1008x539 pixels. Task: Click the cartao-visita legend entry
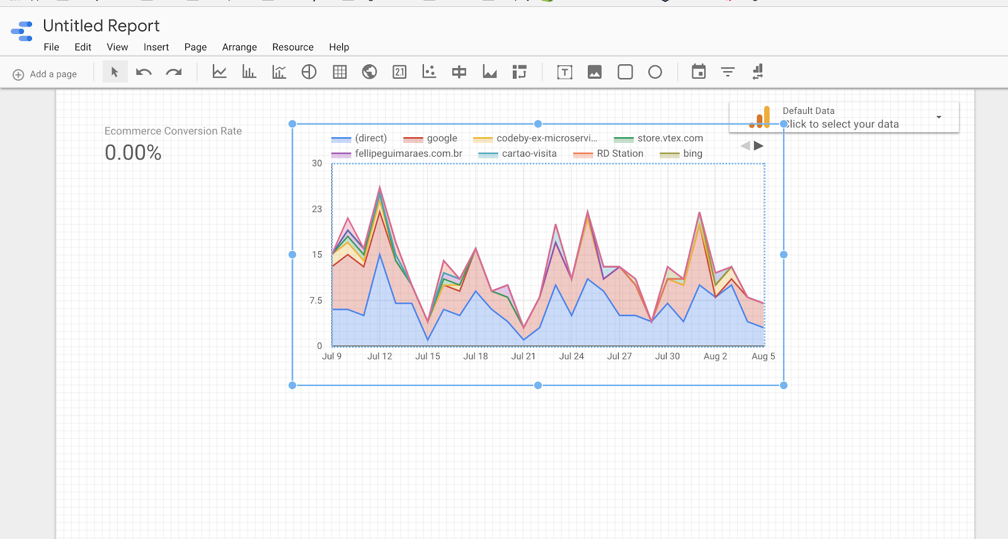517,153
